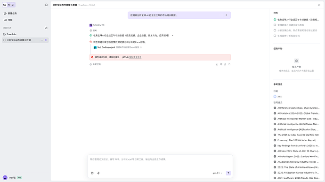Screen dimensions: 325x182
Task: Click the xlsx skill icon
Action: (x=275, y=96)
